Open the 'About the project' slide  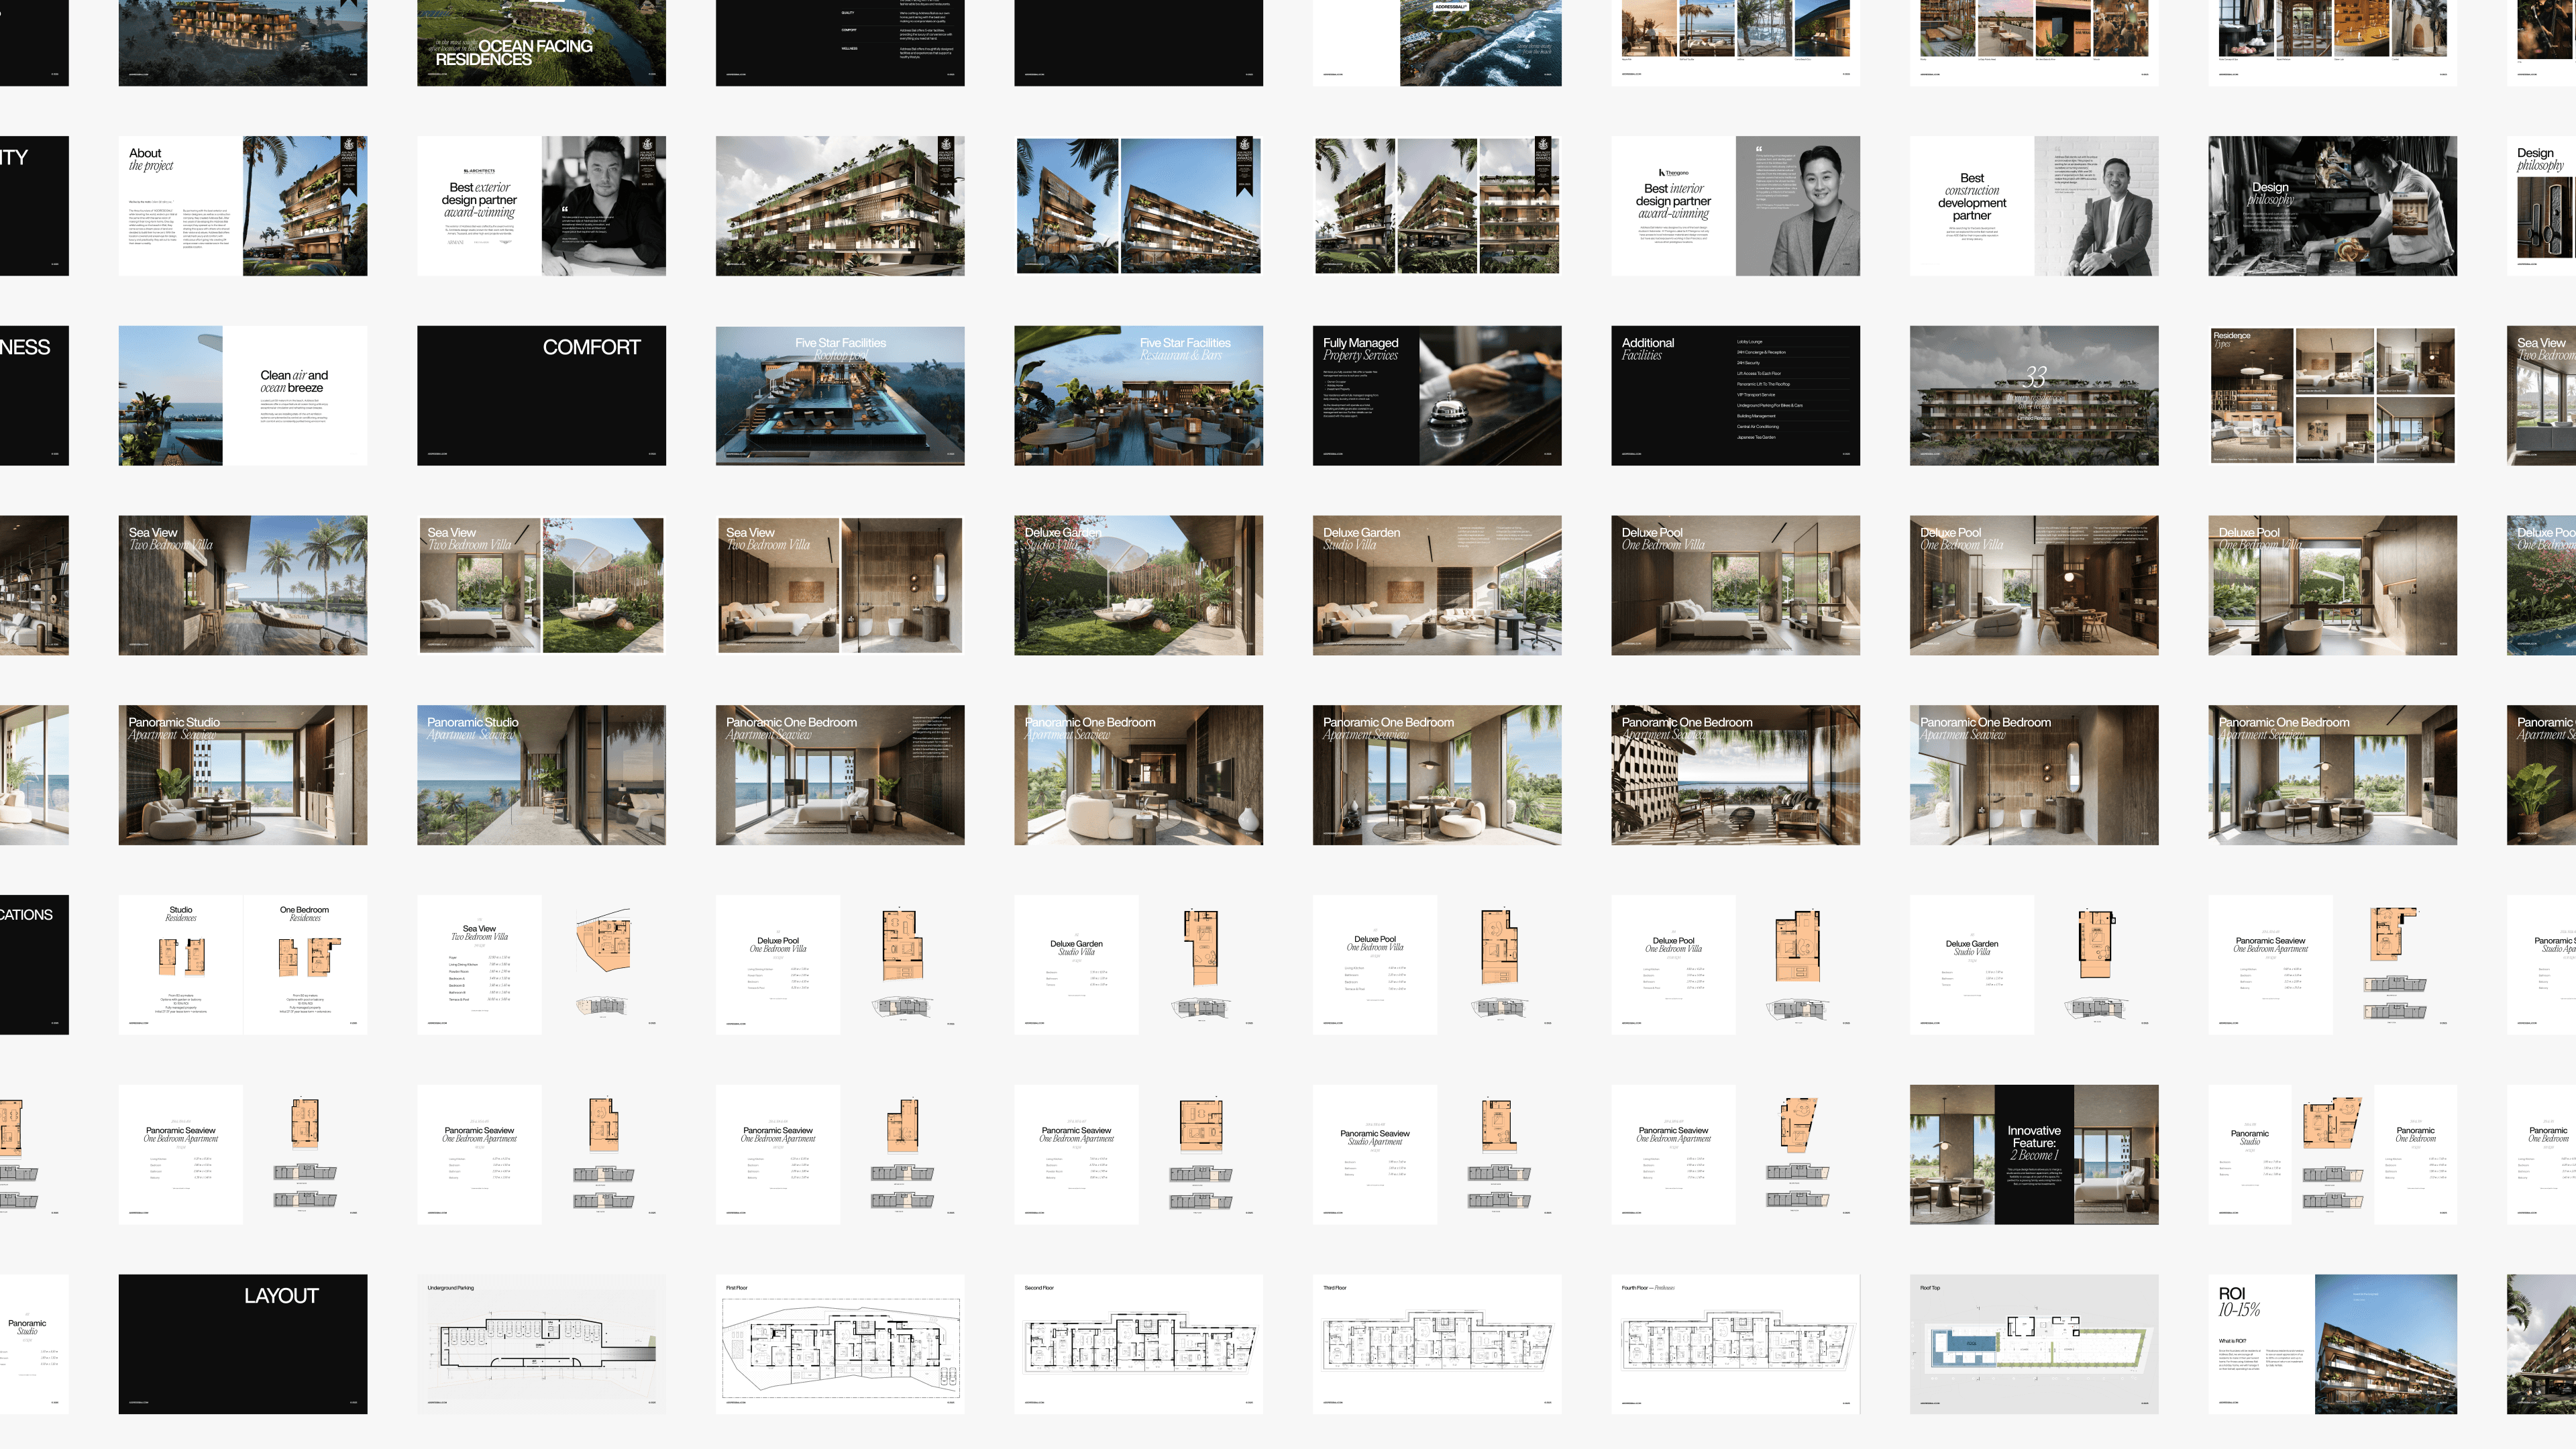pyautogui.click(x=242, y=206)
